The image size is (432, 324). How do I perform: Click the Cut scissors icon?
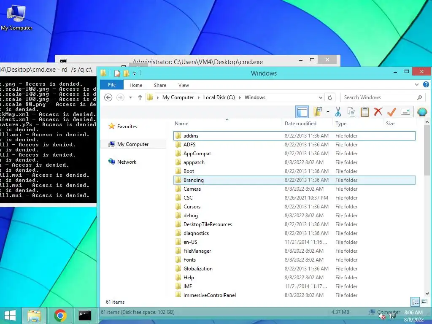(338, 112)
